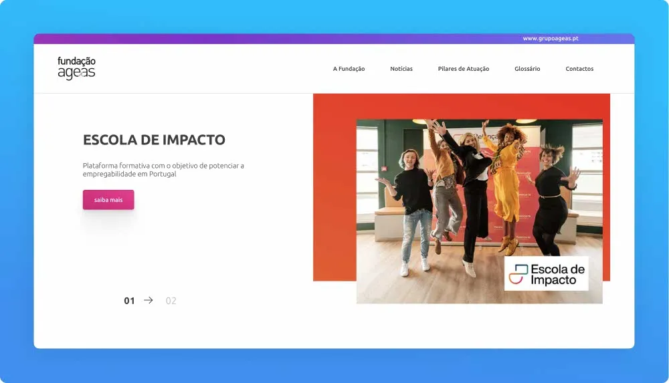Open Pilares de Atuação menu
The image size is (669, 383).
click(464, 69)
